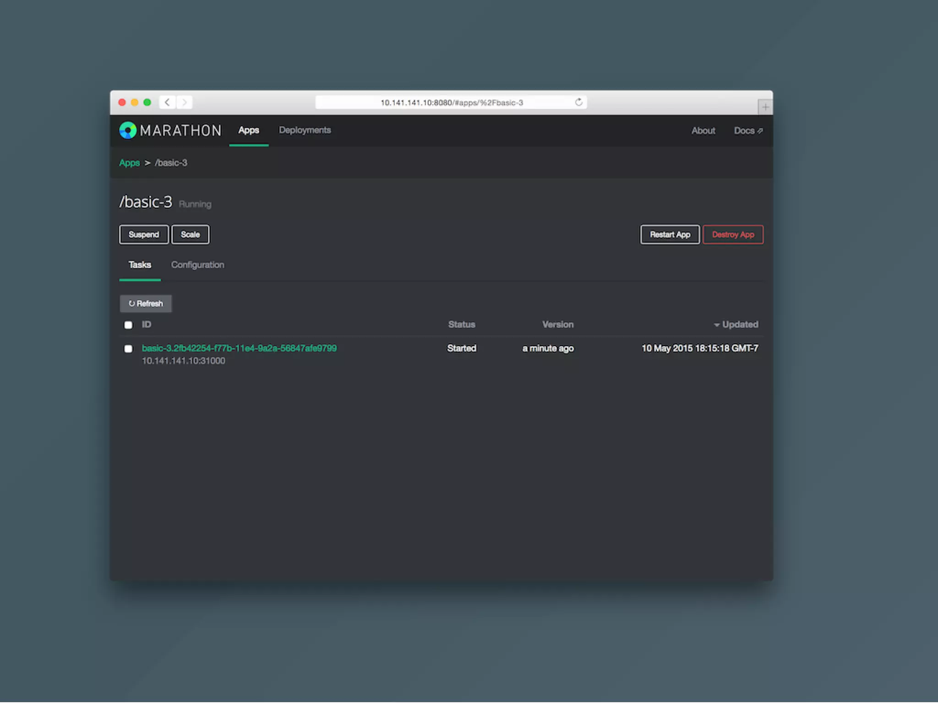Screen dimensions: 938x704
Task: Click the yellow minimize window dot
Action: pyautogui.click(x=135, y=103)
